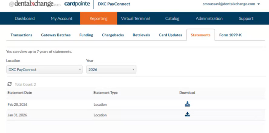Switch to the Retrievals tab
Viewport: 269px width, 133px height.
pos(141,35)
